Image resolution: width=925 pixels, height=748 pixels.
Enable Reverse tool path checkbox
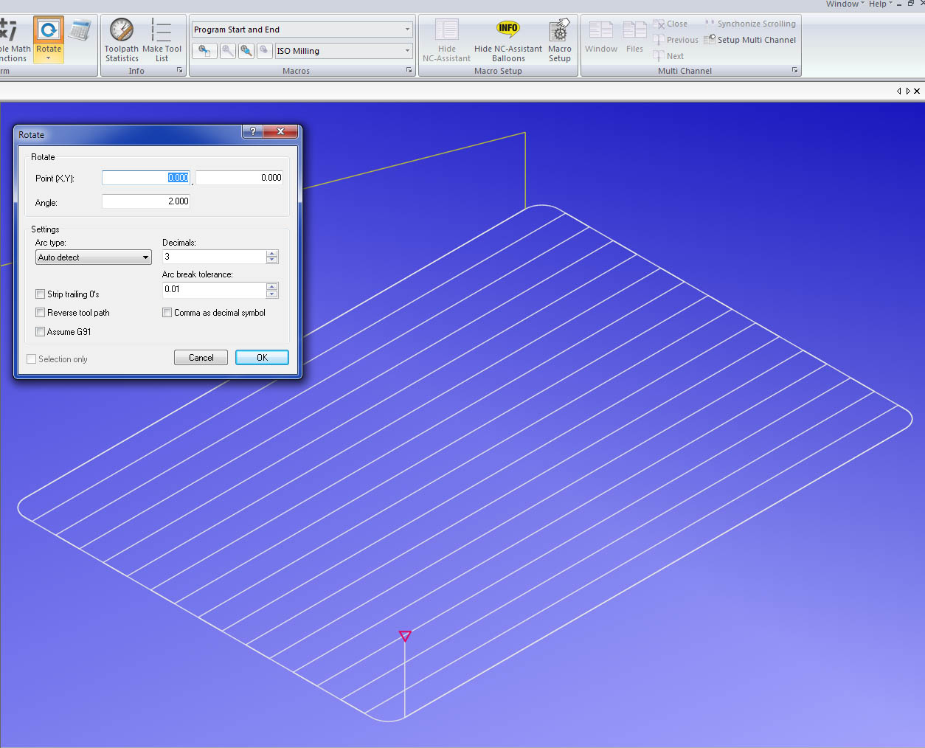(41, 313)
